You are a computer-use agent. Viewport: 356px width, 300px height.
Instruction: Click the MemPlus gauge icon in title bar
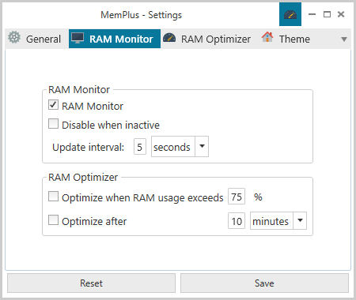tap(290, 14)
